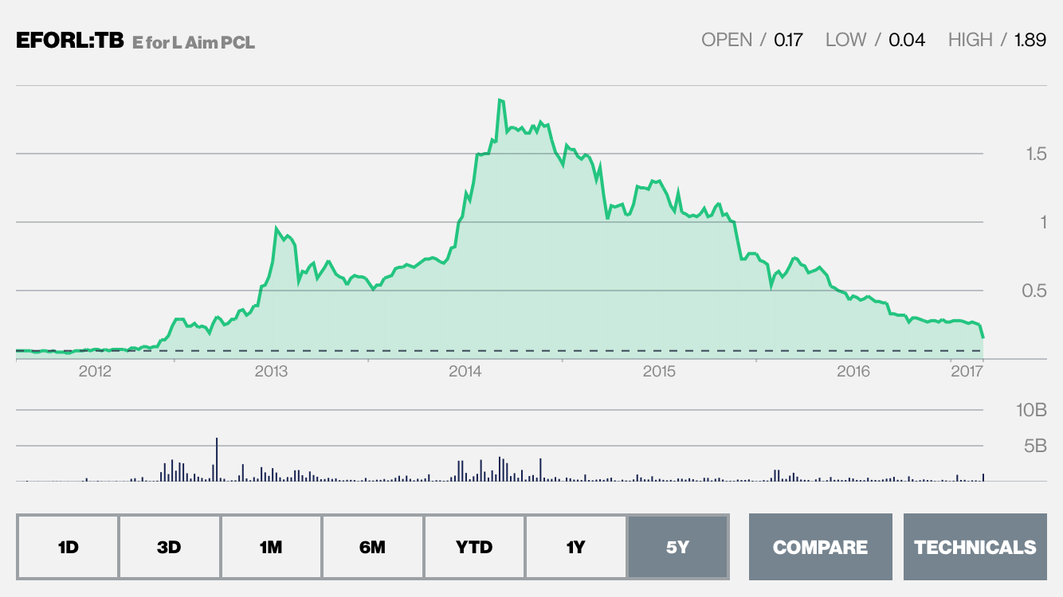Click the 0.5 price axis label
Image resolution: width=1063 pixels, height=597 pixels.
click(1034, 291)
